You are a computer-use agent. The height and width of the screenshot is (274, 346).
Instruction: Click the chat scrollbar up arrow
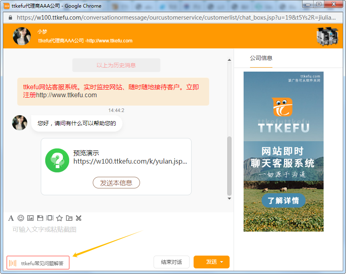(x=230, y=60)
